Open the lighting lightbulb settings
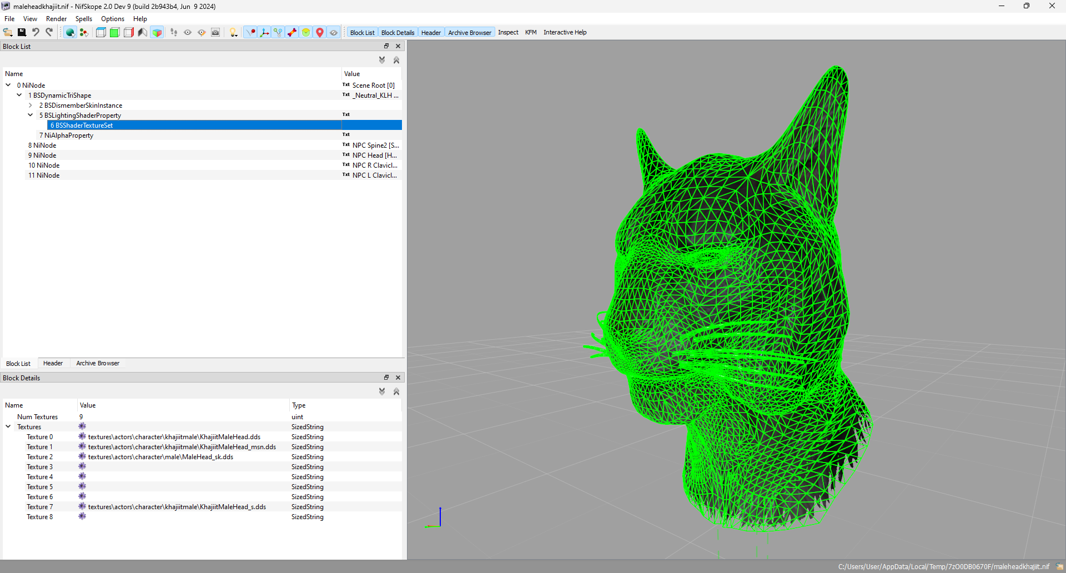 [234, 32]
